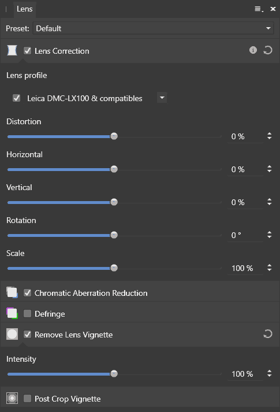This screenshot has height=412, width=280.
Task: Open the Lens panel options menu
Action: 259,9
